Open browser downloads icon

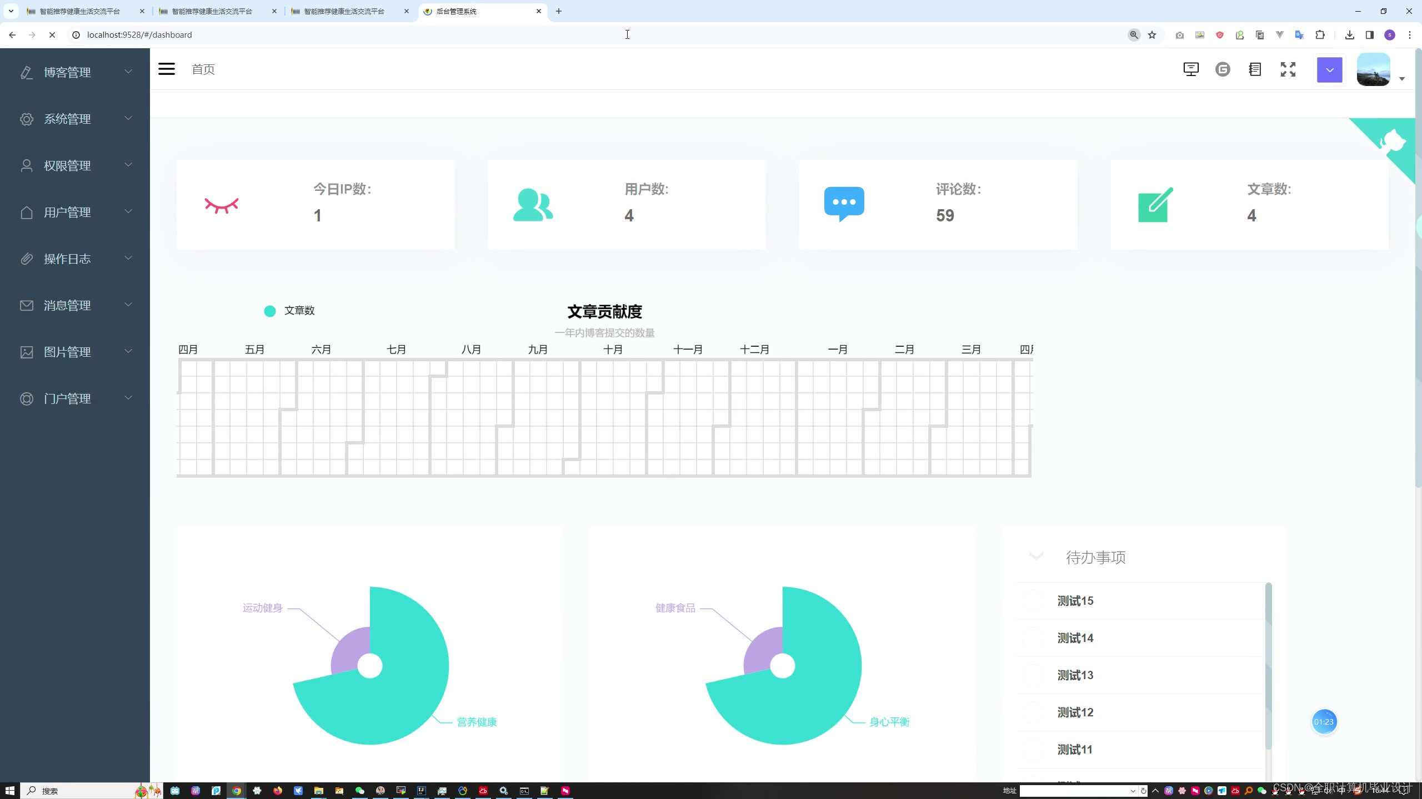pos(1349,35)
